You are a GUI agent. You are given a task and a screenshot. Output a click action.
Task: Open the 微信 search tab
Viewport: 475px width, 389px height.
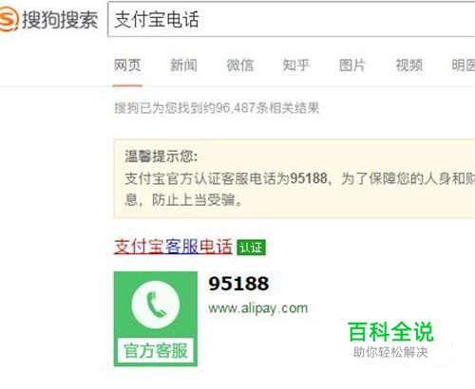(240, 65)
